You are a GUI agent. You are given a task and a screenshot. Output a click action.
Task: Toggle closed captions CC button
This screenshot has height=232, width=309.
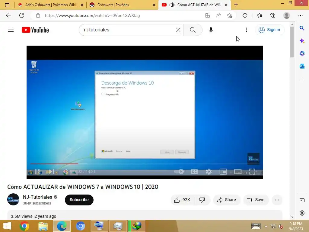tap(194, 172)
